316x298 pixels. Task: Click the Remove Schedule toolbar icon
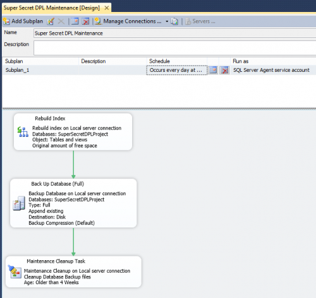click(x=85, y=21)
